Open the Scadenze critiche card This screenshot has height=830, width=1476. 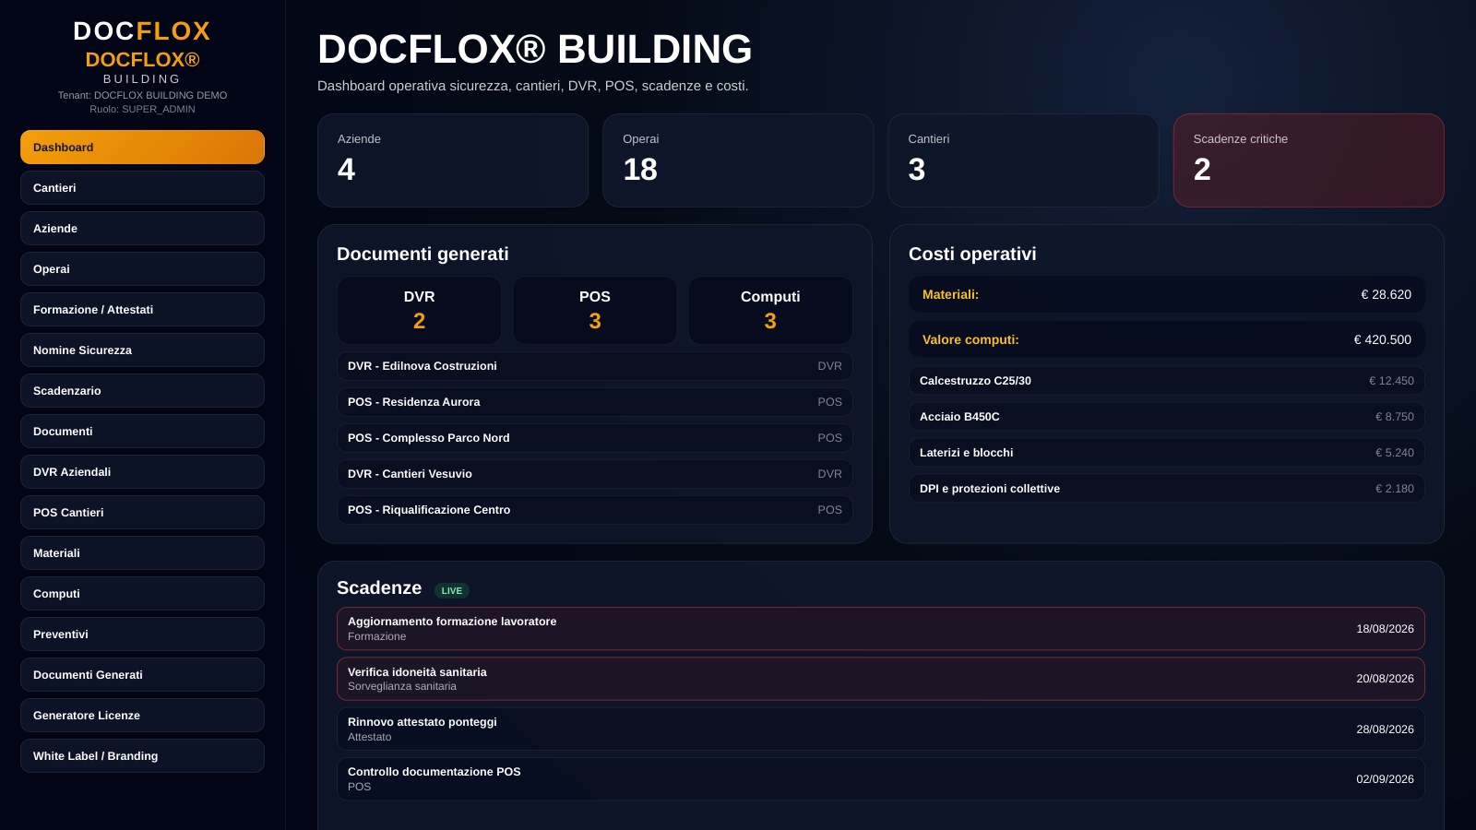[1308, 160]
